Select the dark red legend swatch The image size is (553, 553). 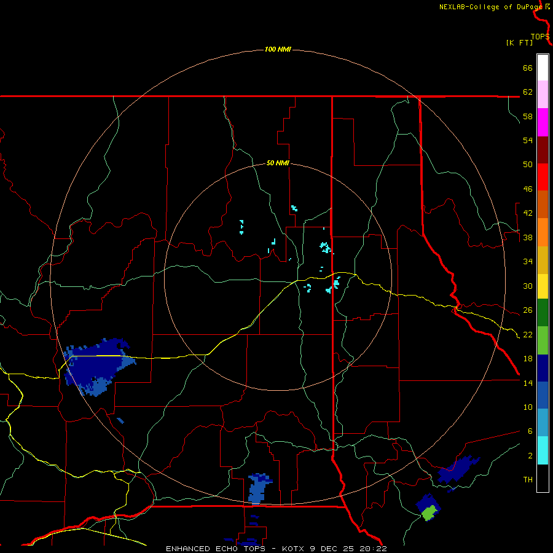(x=543, y=150)
